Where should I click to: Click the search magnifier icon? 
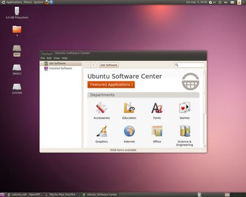[x=177, y=65]
